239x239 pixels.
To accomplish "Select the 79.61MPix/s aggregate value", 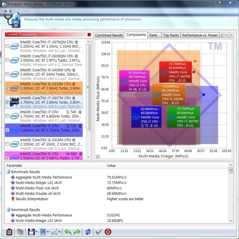I will coord(117,177).
